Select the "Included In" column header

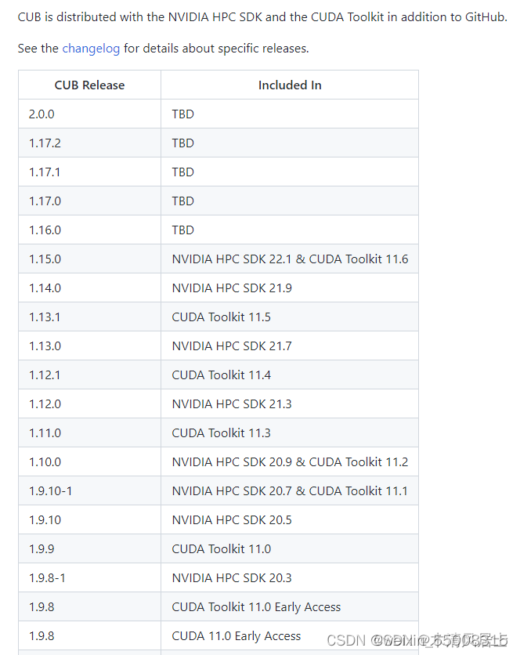tap(290, 85)
